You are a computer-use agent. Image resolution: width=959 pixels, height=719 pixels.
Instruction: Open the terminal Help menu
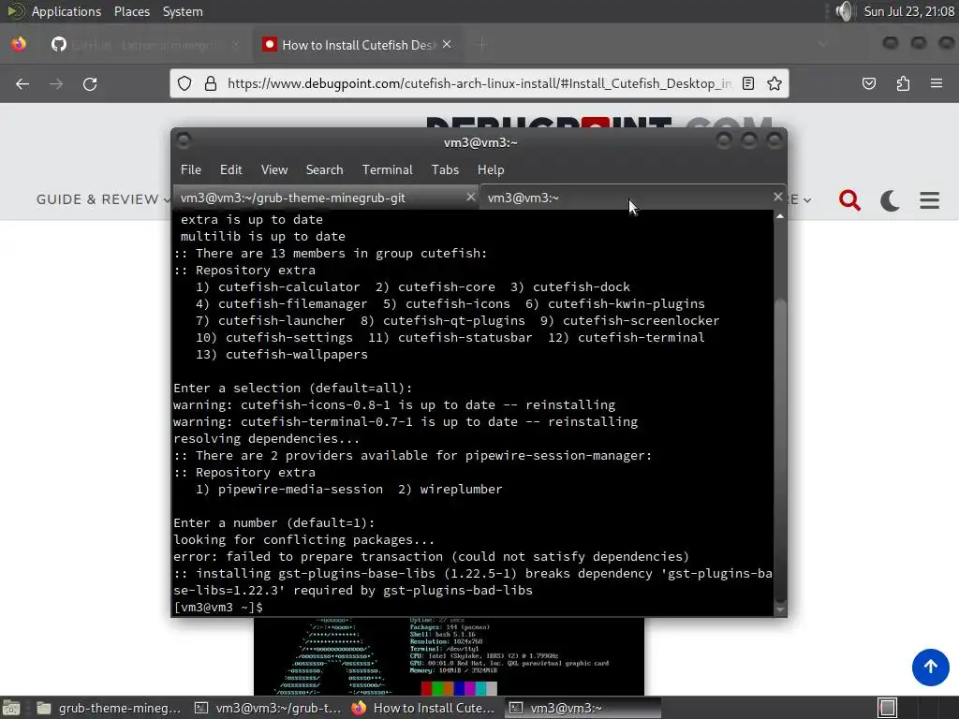pyautogui.click(x=491, y=170)
